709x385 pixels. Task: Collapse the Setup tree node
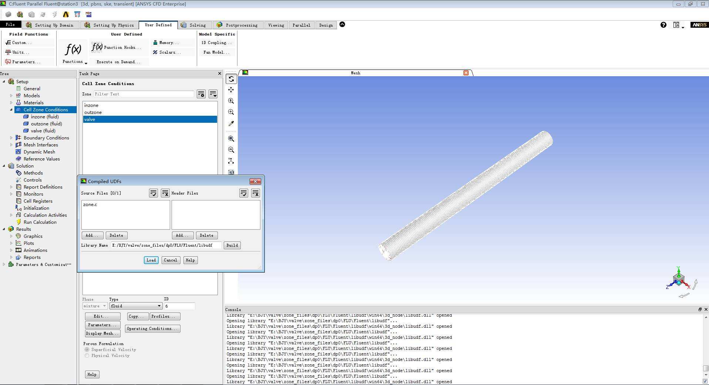tap(4, 81)
